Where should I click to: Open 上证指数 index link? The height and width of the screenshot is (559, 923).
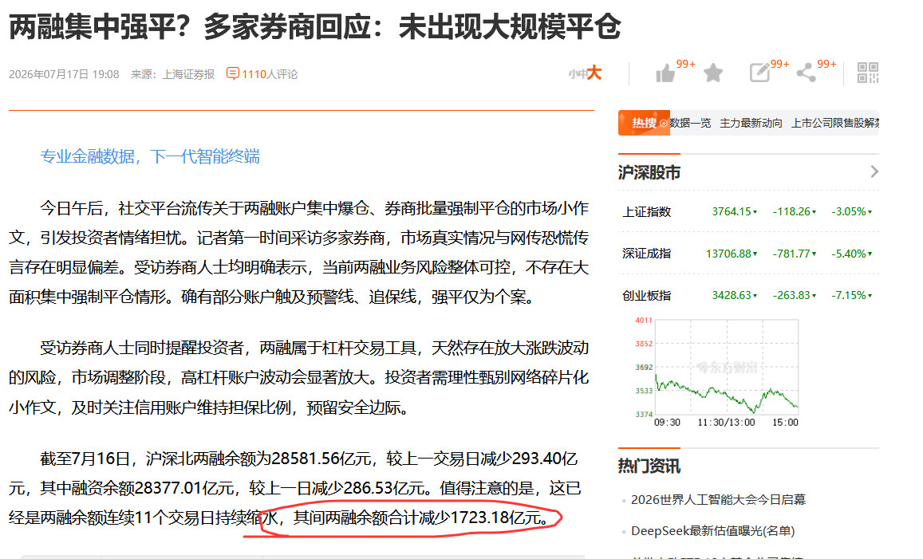646,212
